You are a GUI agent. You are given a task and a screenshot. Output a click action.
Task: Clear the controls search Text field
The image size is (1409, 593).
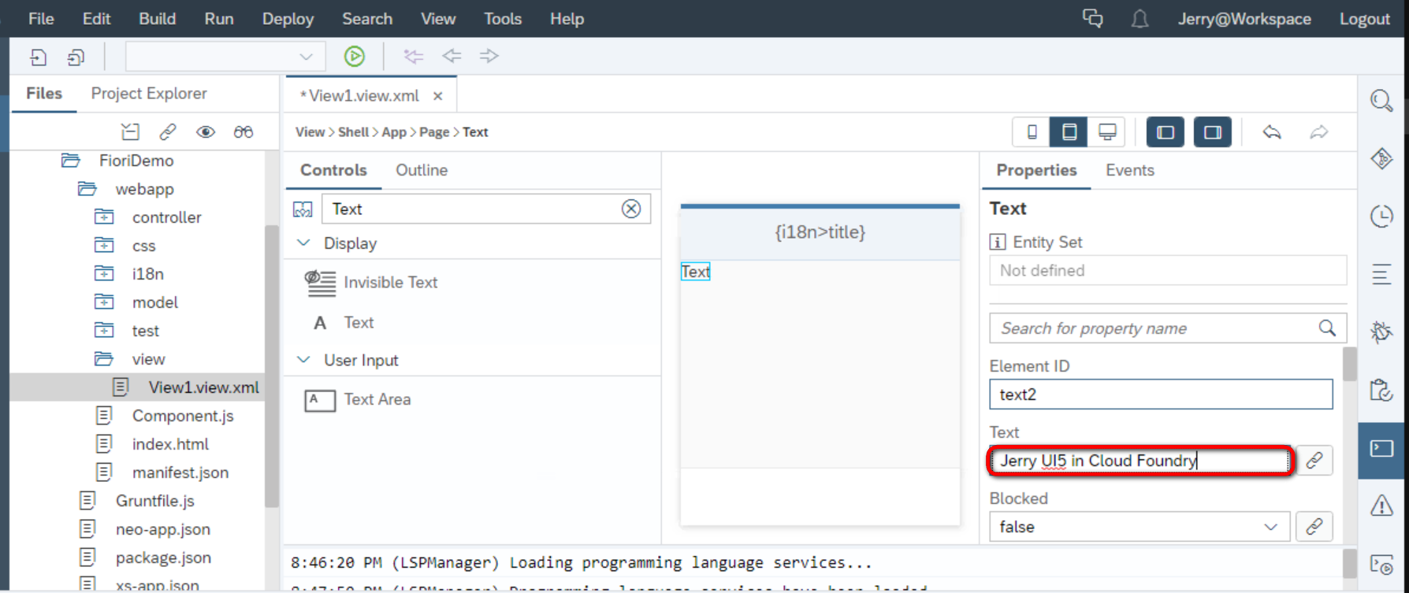pos(631,209)
